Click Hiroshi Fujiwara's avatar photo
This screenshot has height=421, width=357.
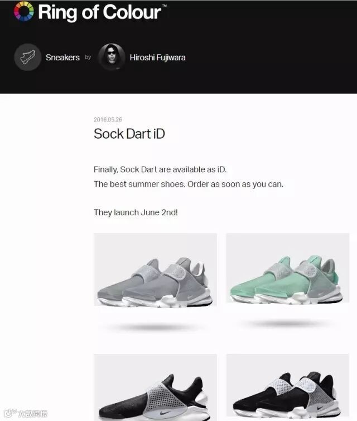click(x=112, y=57)
